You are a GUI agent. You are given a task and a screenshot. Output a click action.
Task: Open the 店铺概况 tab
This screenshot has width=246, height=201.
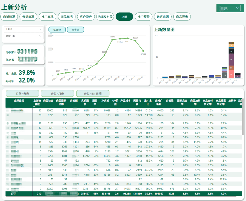coord(9,17)
